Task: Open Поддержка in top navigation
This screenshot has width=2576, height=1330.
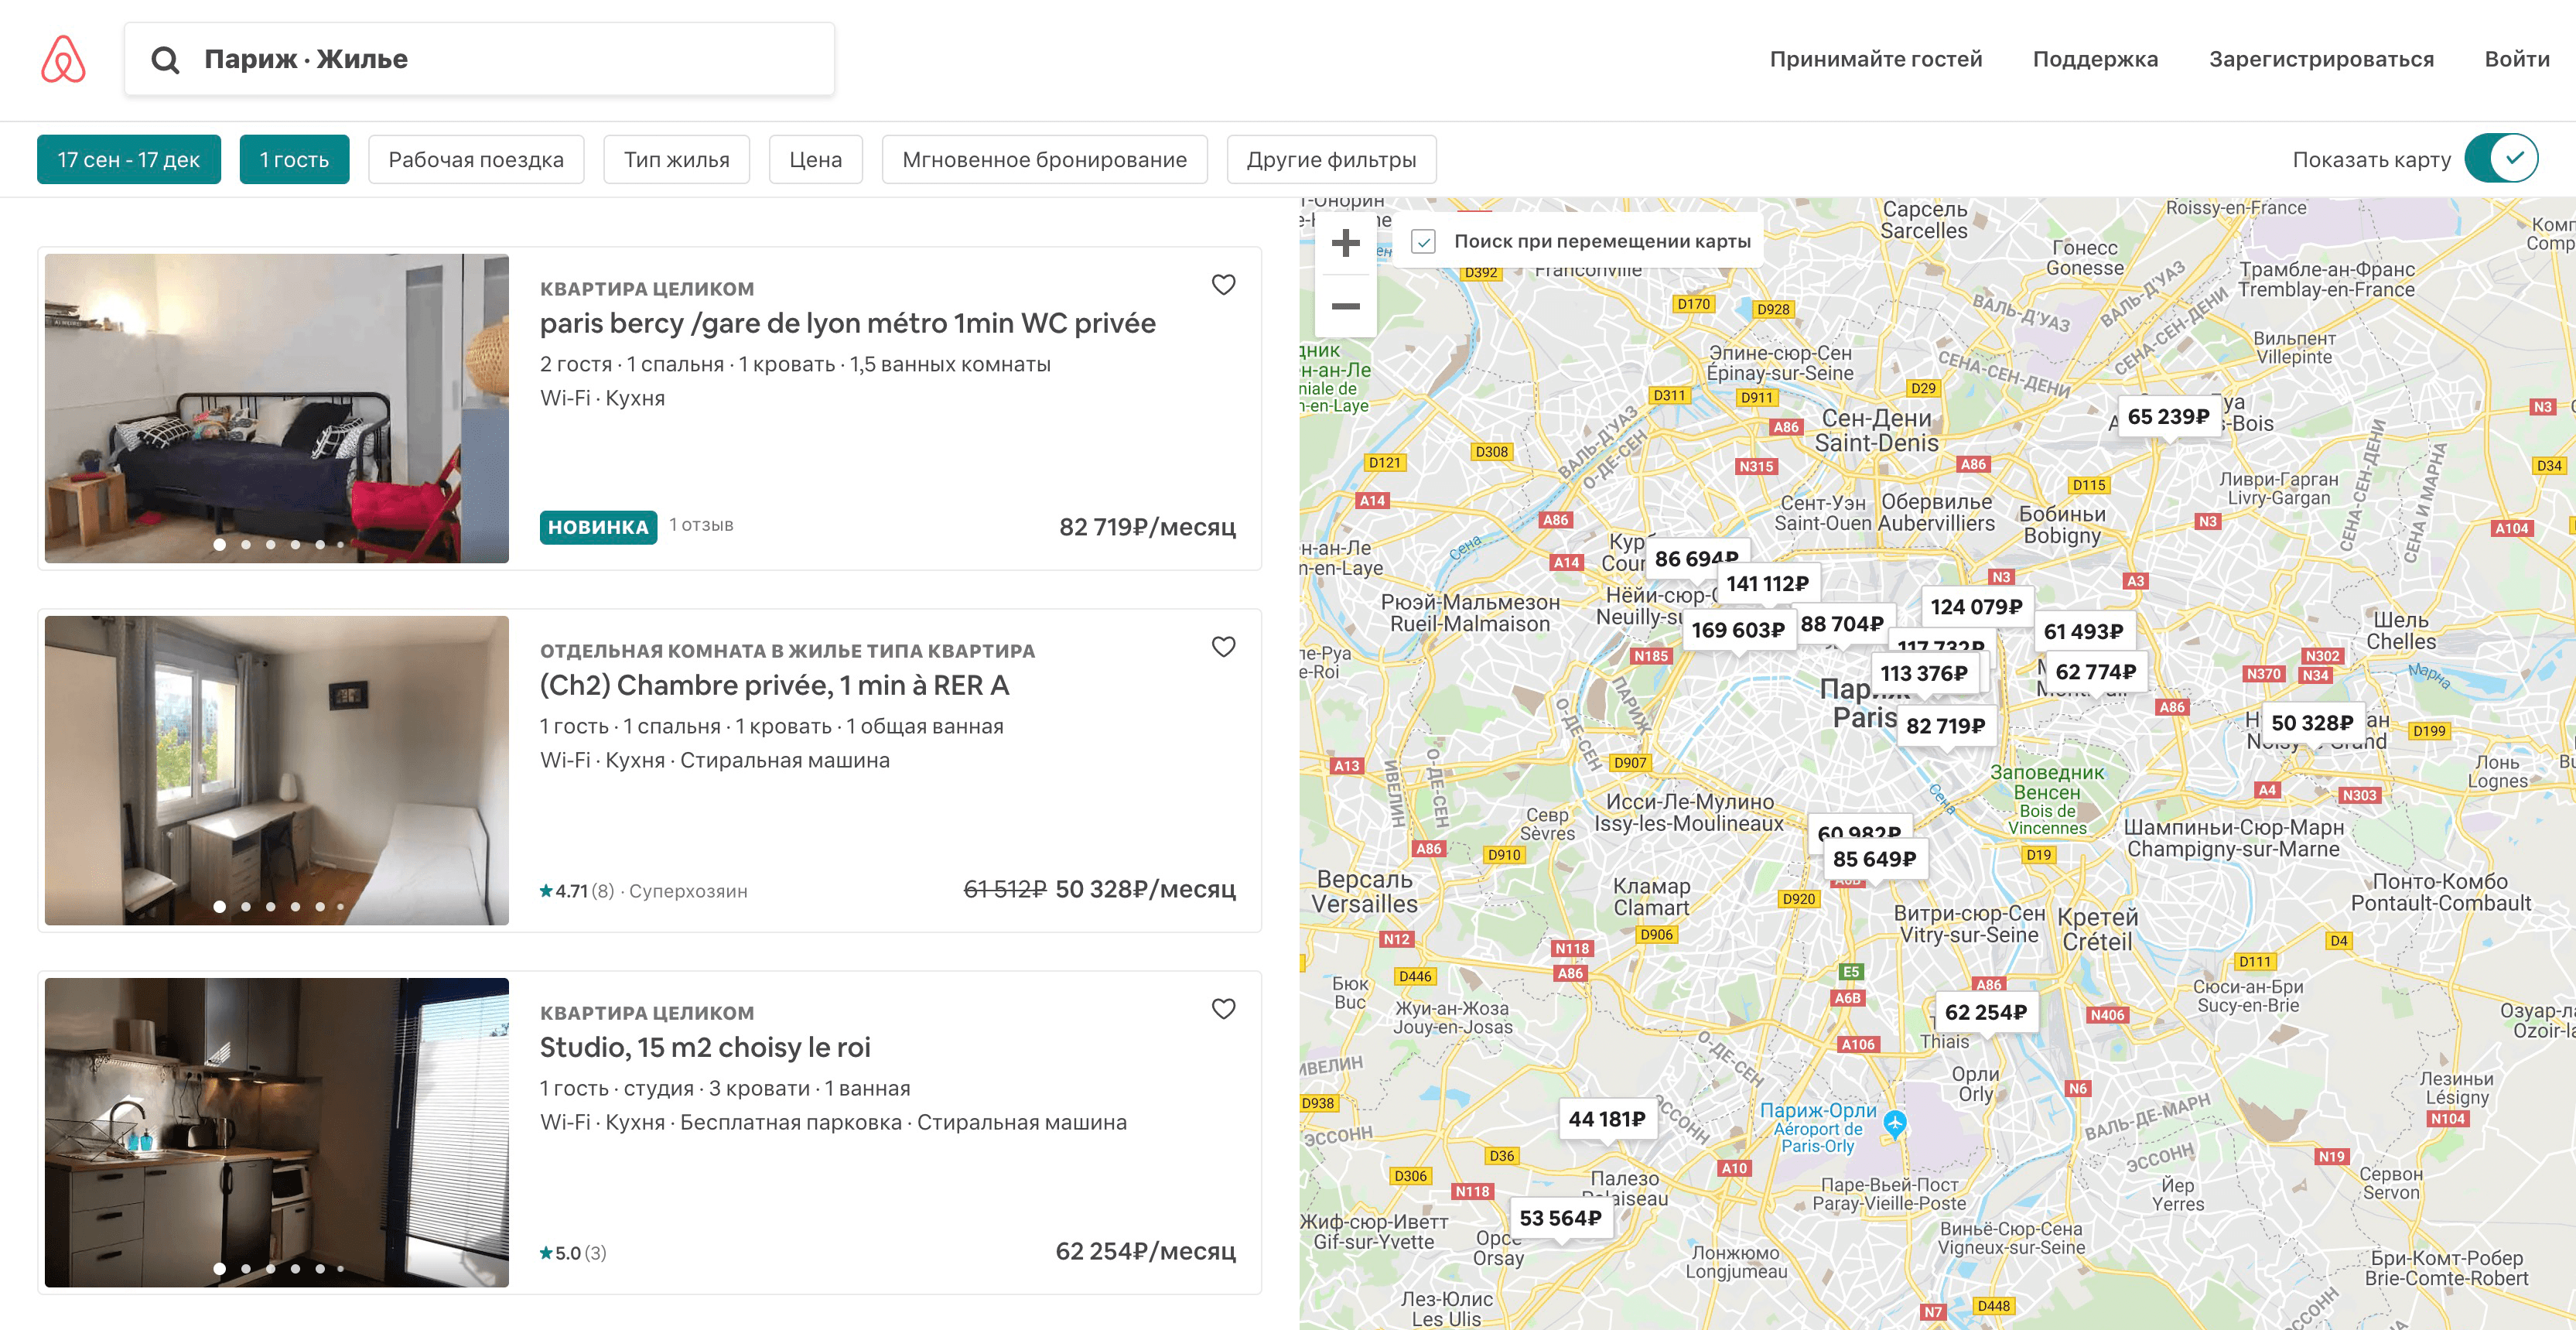Action: 2095,59
